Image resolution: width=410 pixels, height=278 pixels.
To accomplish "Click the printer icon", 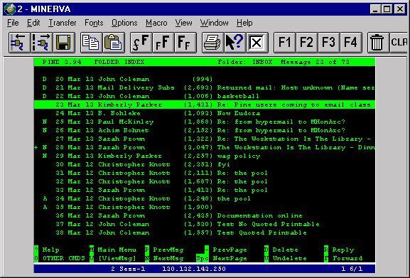I will [212, 43].
